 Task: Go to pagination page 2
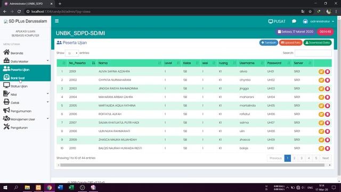pyautogui.click(x=295, y=158)
